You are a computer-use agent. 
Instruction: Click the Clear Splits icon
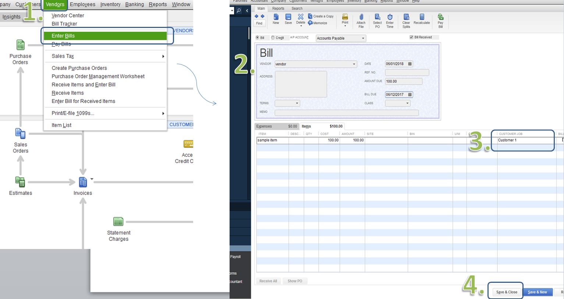tap(406, 17)
